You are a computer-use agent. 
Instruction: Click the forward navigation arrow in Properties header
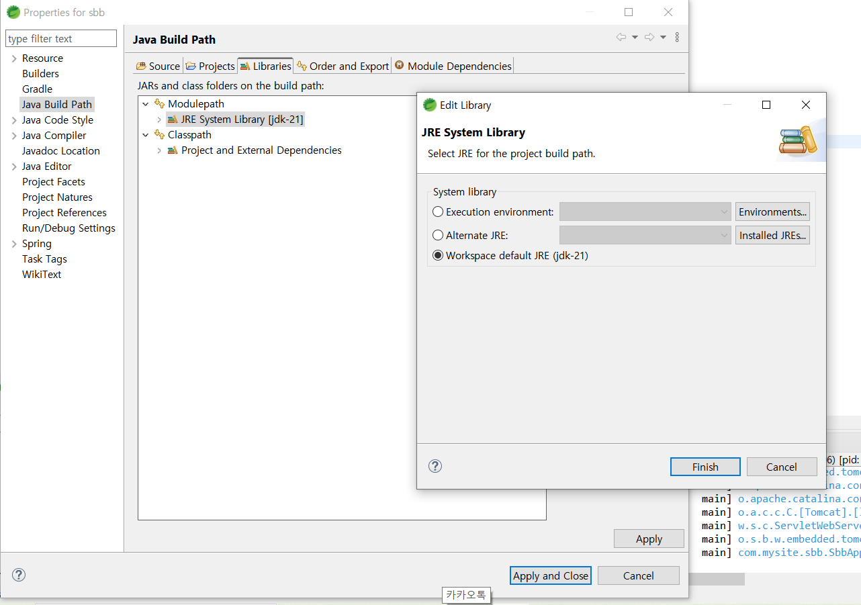click(649, 37)
